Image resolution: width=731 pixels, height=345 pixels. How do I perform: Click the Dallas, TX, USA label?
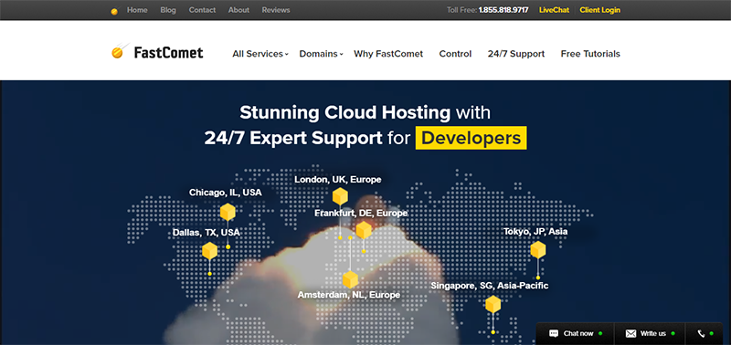tap(207, 232)
